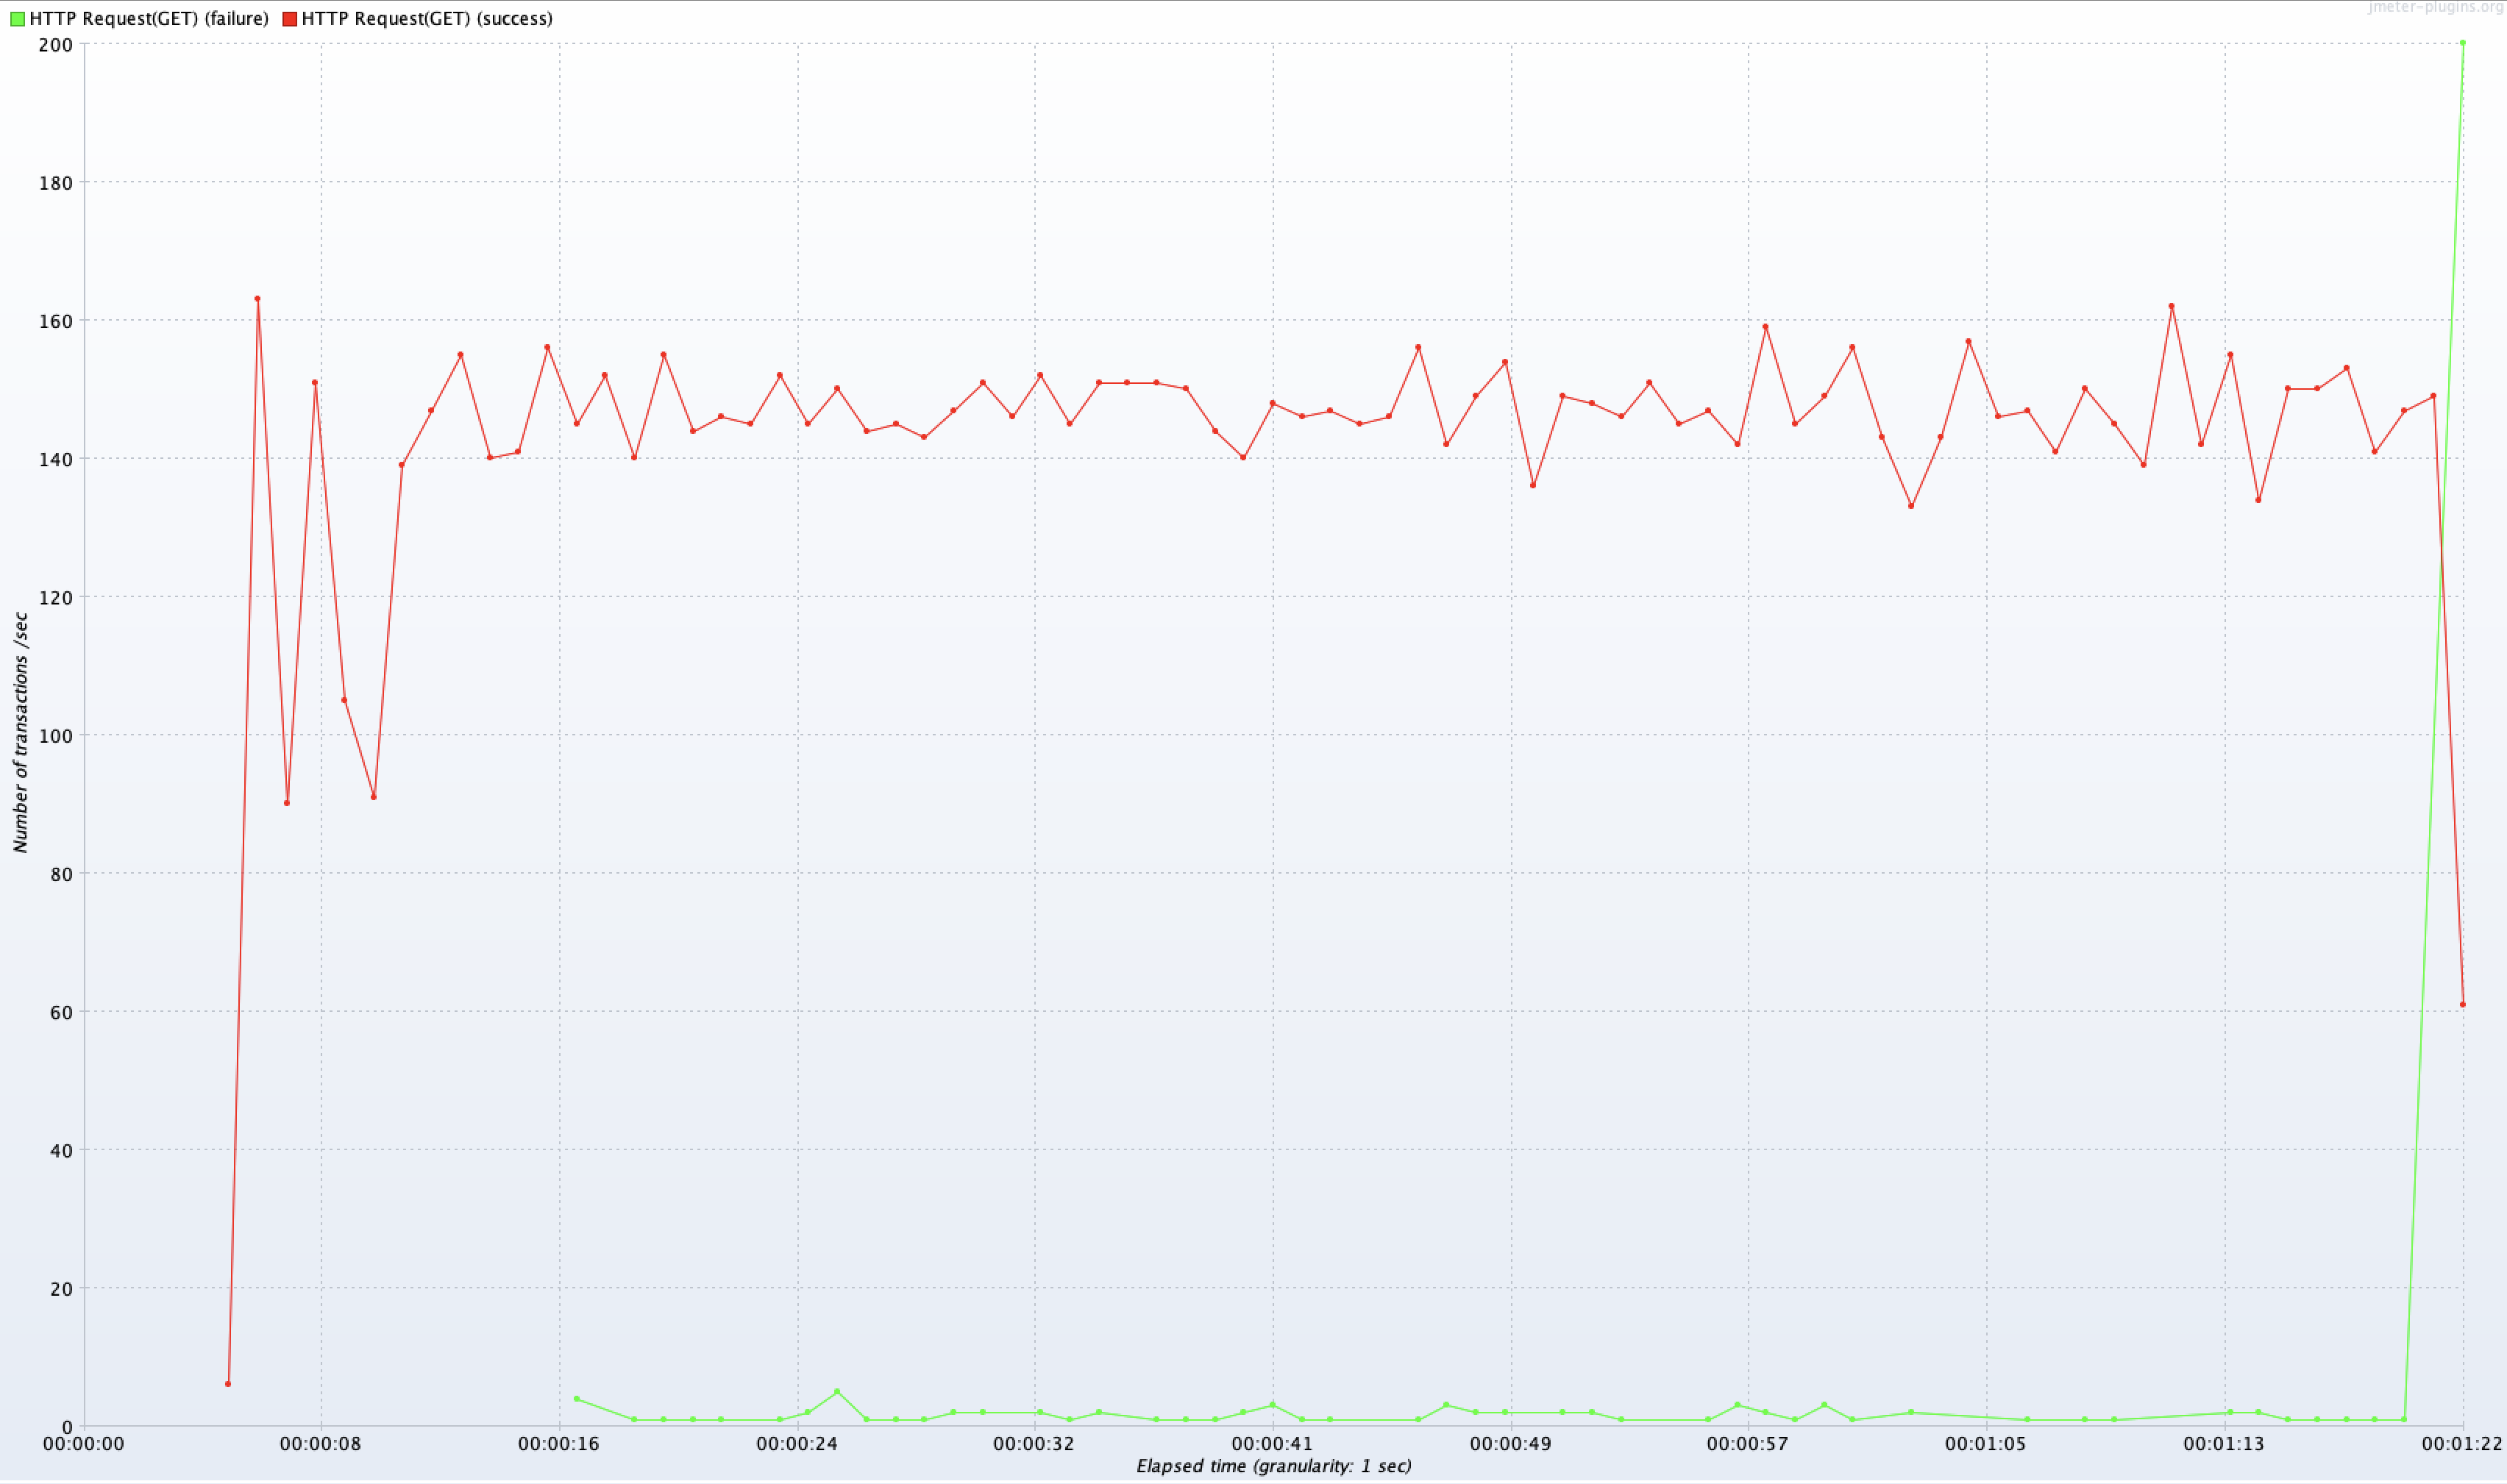Click the 180 label on the y-axis

(55, 183)
